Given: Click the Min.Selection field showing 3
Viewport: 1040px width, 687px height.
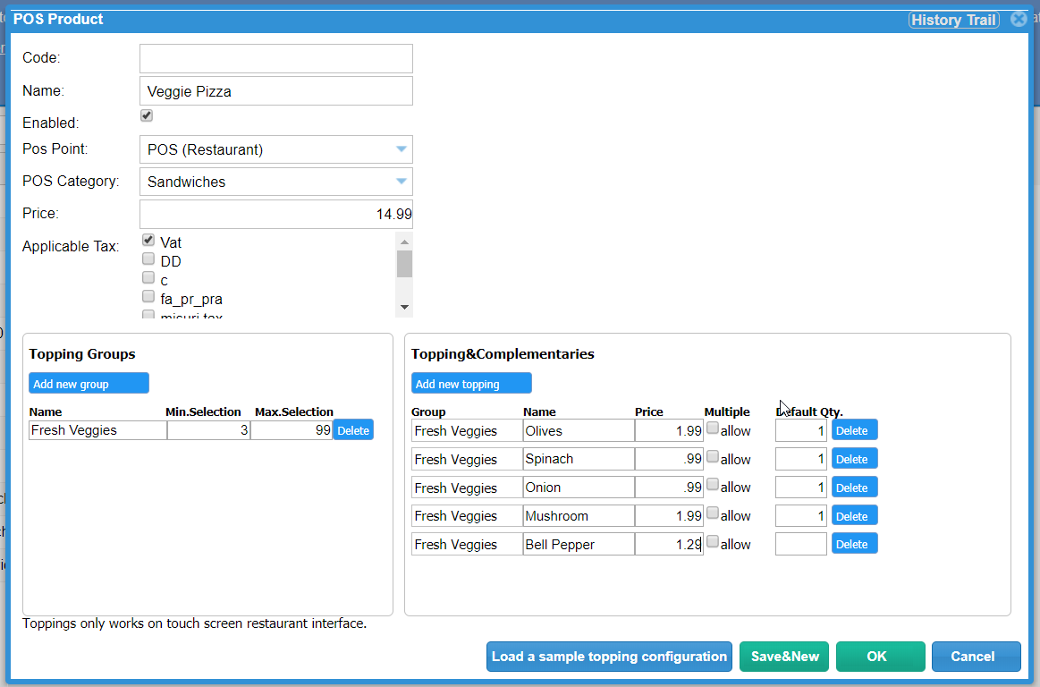Looking at the screenshot, I should pos(208,430).
